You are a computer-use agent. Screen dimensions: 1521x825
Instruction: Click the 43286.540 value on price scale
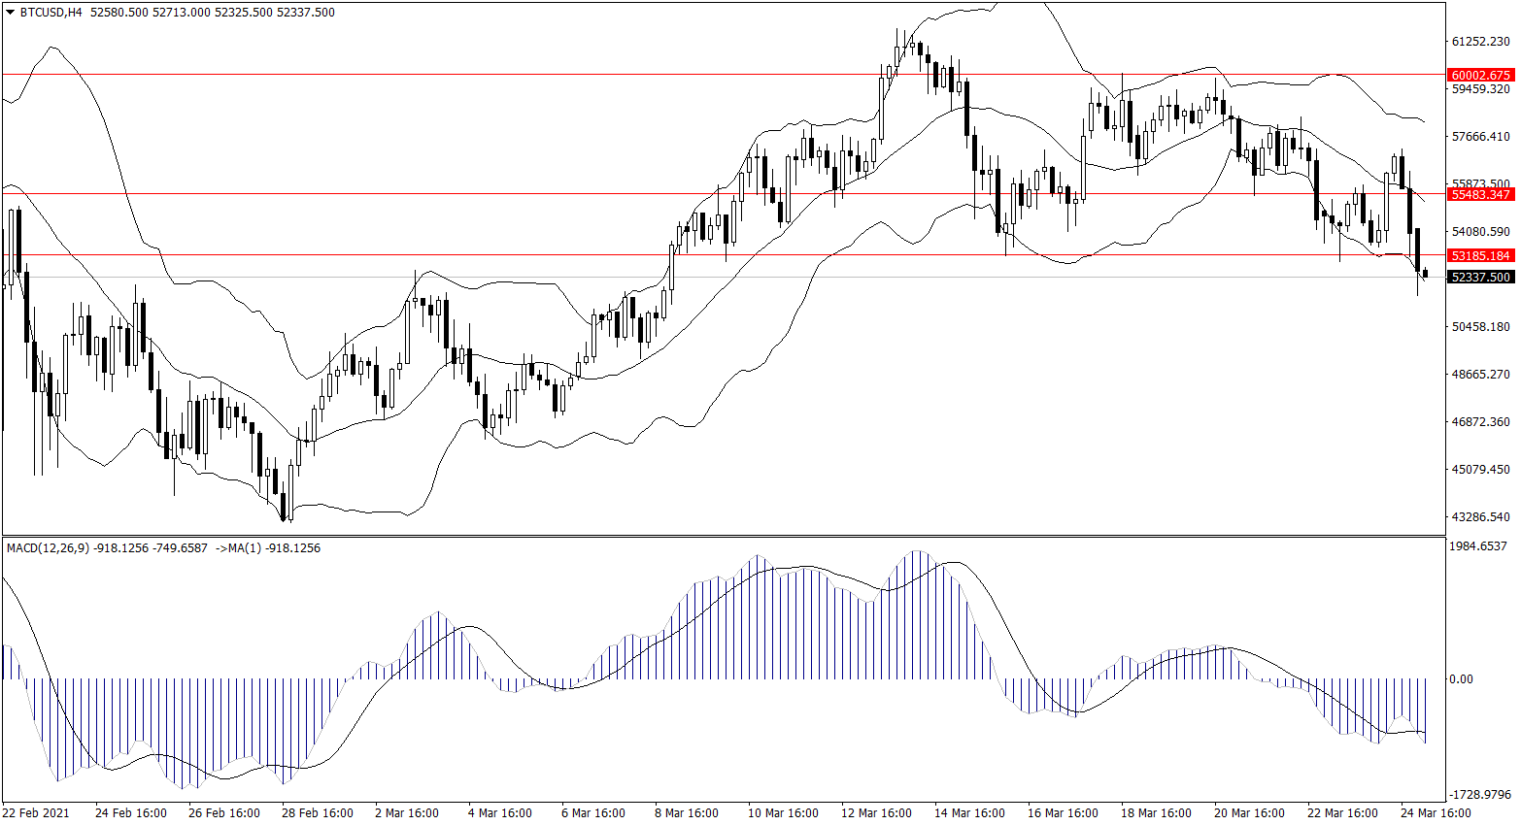(1480, 517)
